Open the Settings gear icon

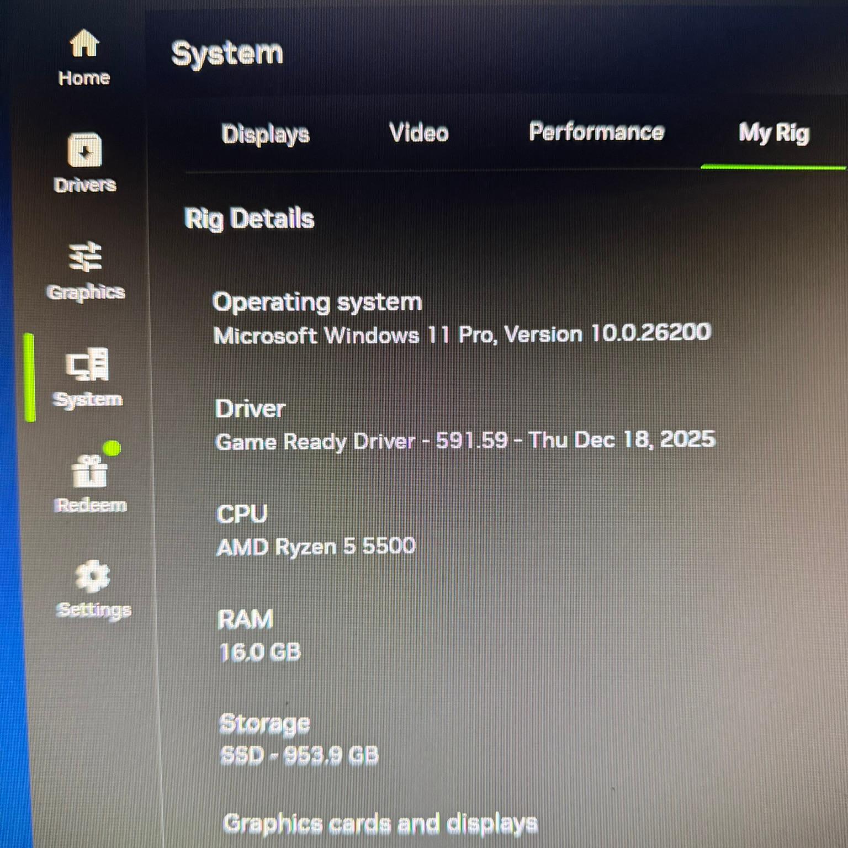click(x=93, y=576)
